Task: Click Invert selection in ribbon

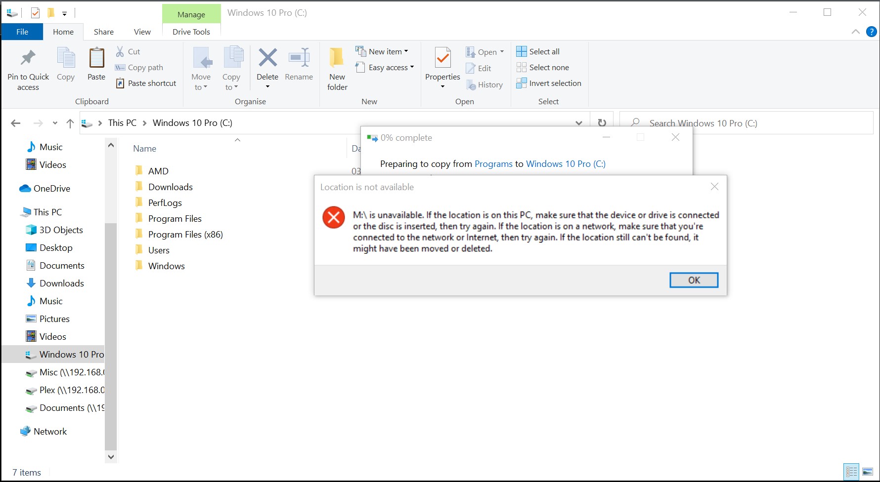Action: 549,83
